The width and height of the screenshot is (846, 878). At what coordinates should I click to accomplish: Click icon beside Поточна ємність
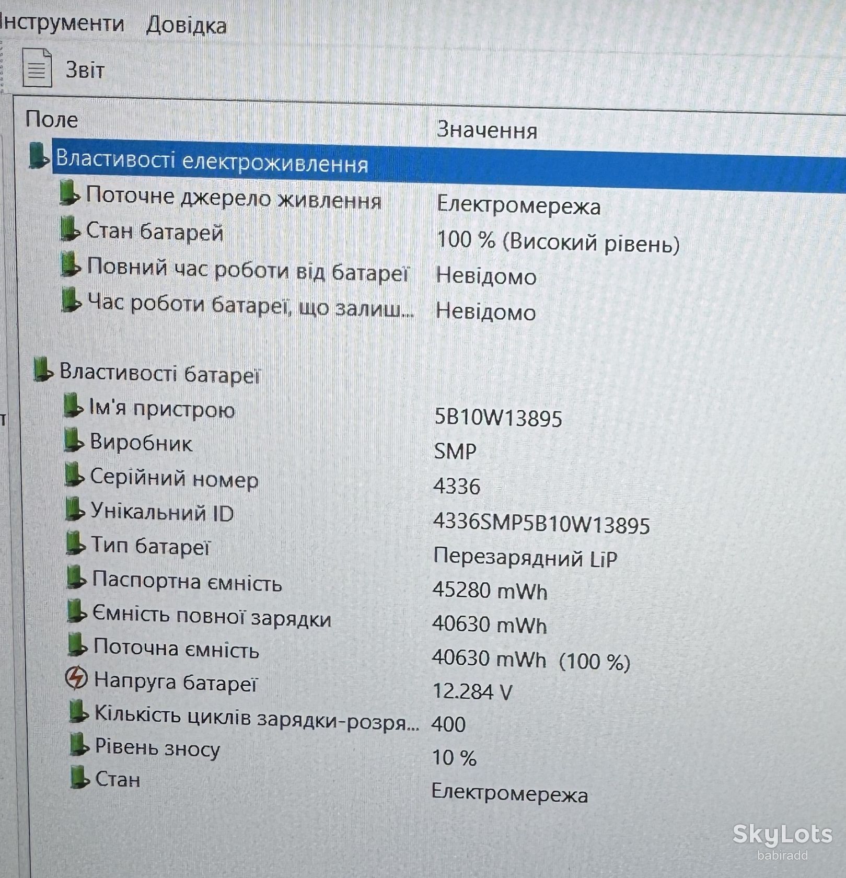pos(77,644)
